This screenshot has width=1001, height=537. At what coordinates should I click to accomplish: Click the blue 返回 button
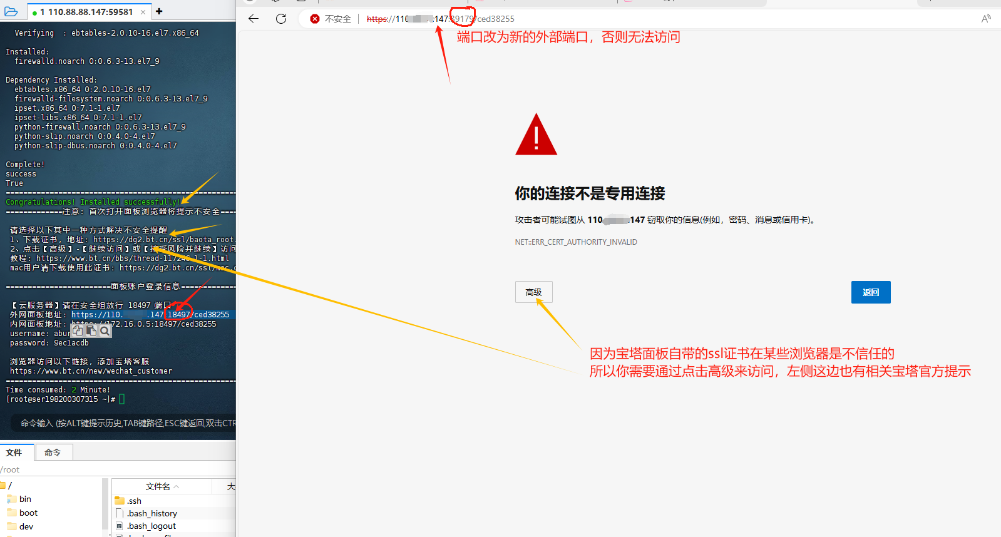[870, 292]
